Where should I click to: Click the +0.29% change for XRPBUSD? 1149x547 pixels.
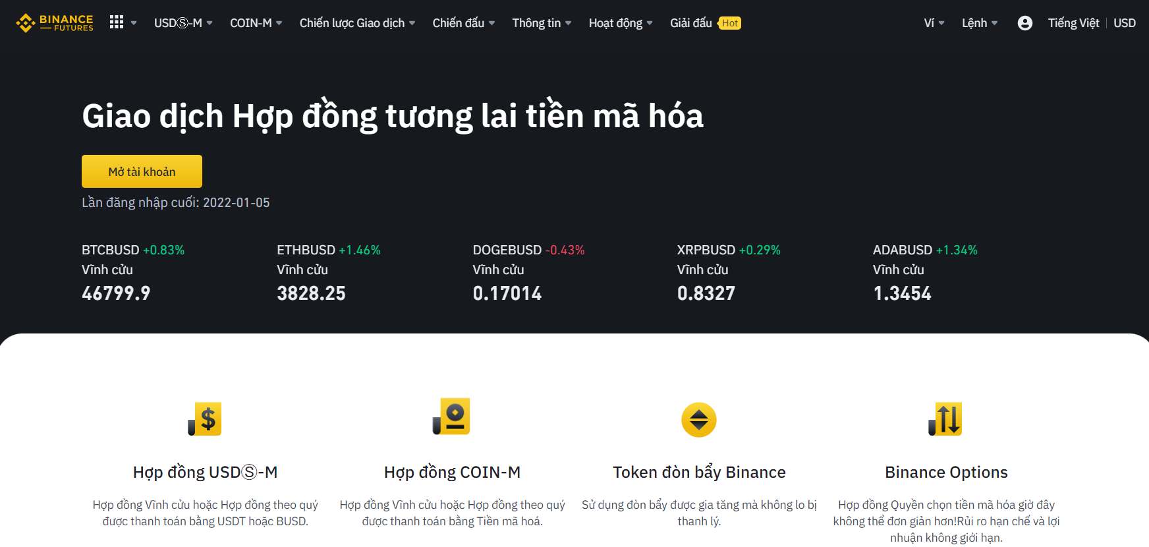tap(760, 250)
